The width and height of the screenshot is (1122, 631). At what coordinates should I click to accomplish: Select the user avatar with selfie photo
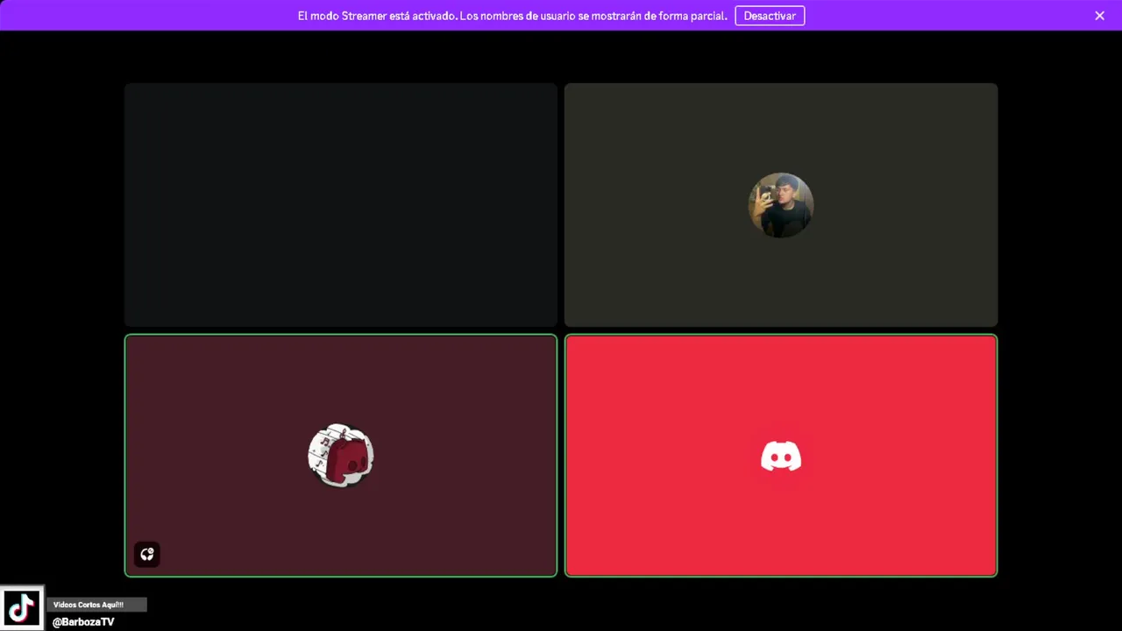pos(781,205)
